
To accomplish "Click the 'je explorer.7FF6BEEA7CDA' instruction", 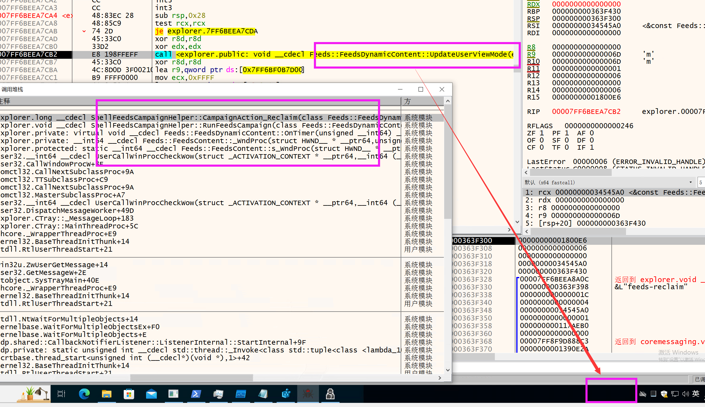I will 206,31.
